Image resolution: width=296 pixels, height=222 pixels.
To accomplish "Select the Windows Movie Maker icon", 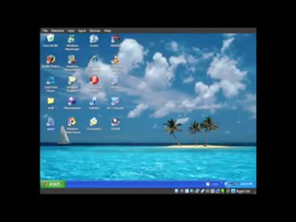I will (x=72, y=60).
